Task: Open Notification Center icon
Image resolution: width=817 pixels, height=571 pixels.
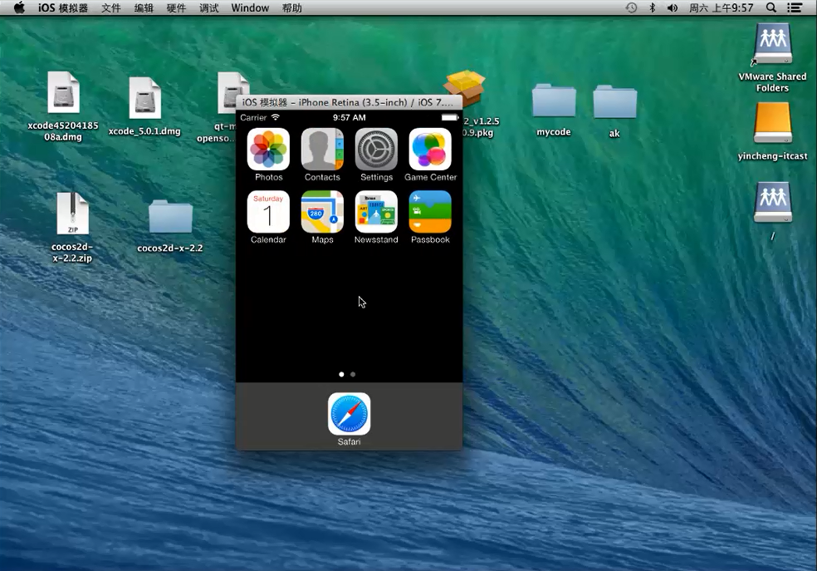Action: [x=795, y=7]
